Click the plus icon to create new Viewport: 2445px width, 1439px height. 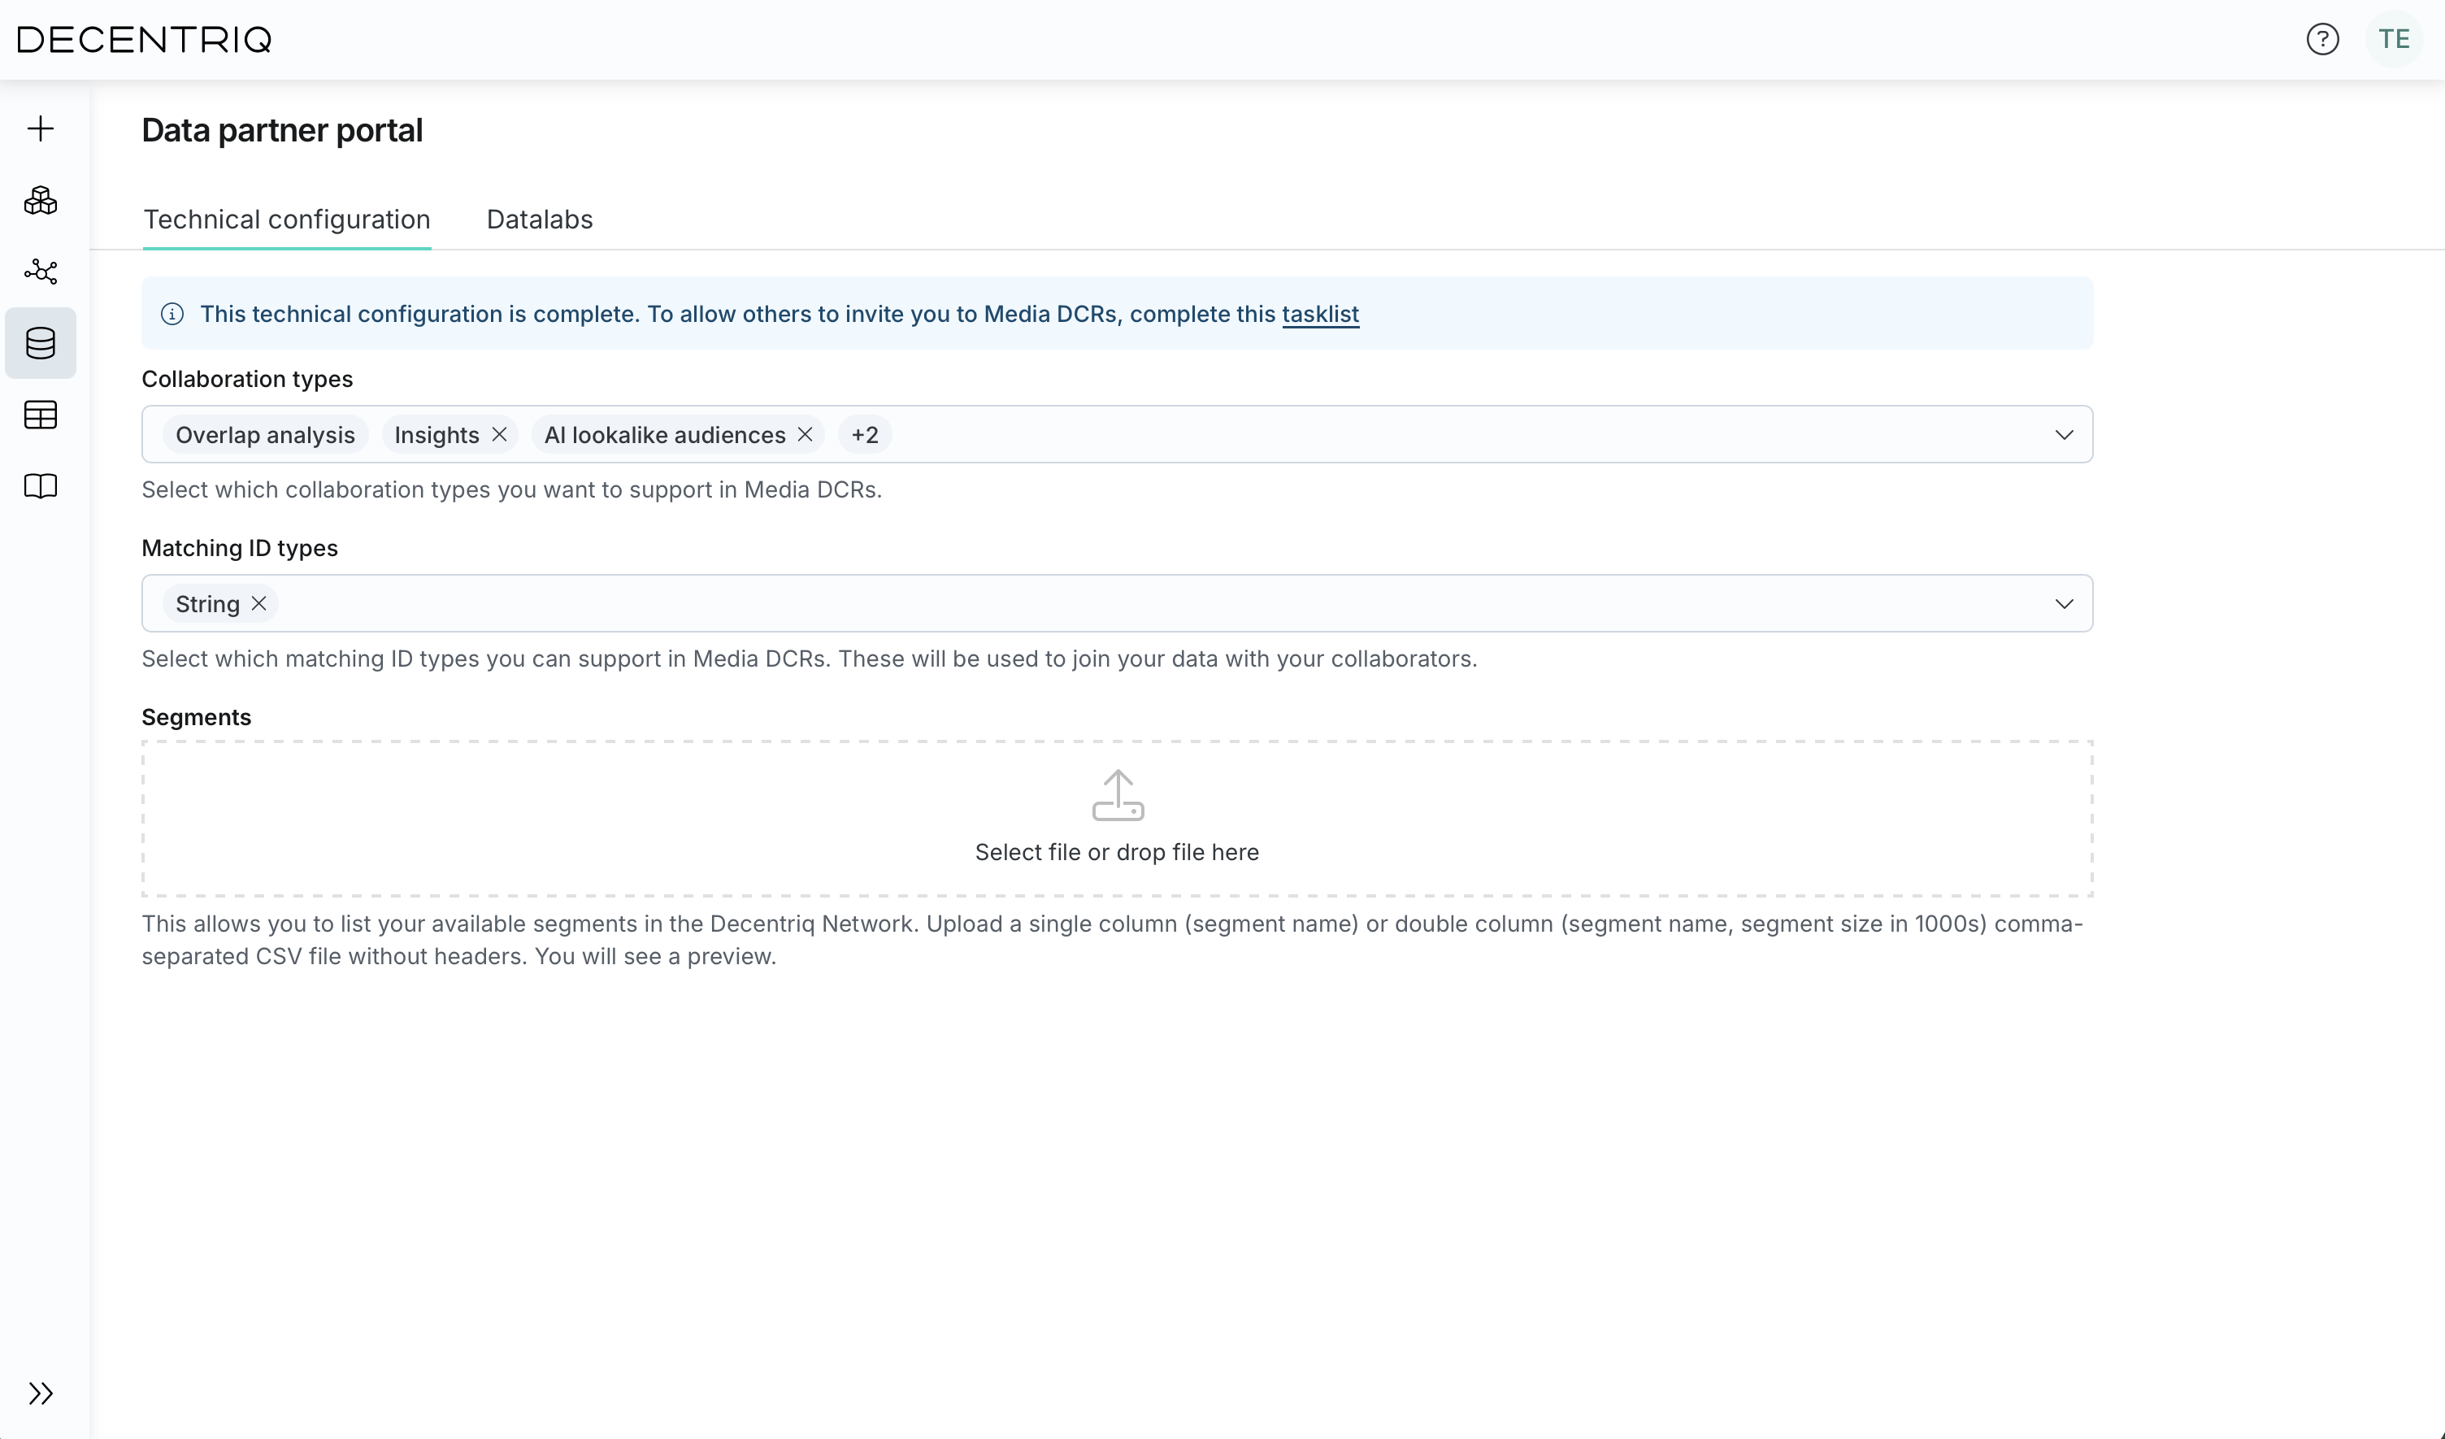click(x=41, y=128)
